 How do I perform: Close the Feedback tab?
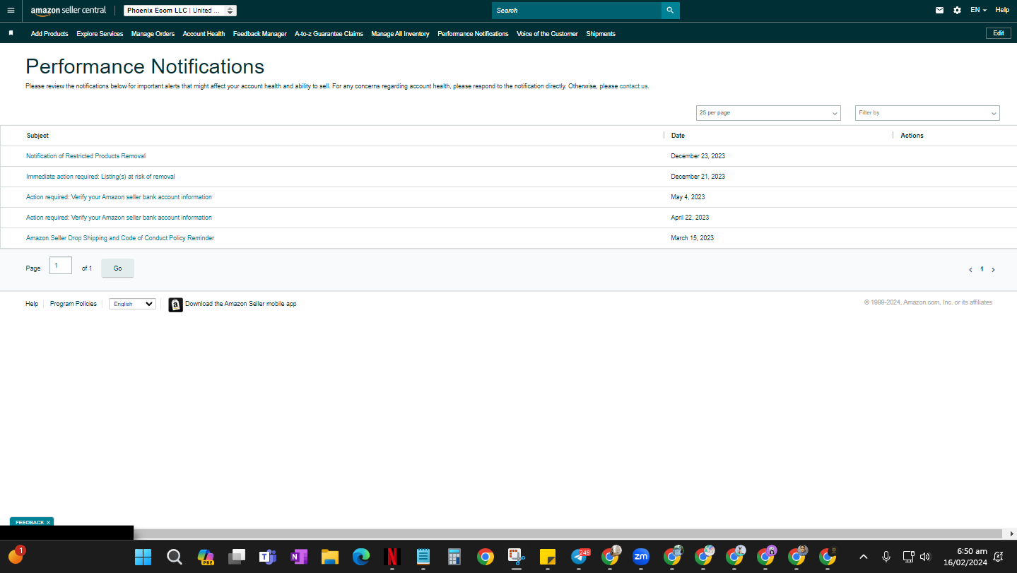pos(48,523)
